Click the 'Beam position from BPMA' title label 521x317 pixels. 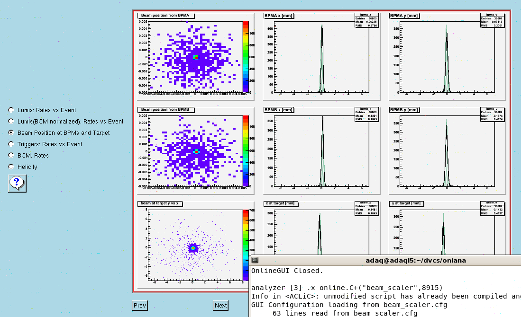pyautogui.click(x=166, y=16)
